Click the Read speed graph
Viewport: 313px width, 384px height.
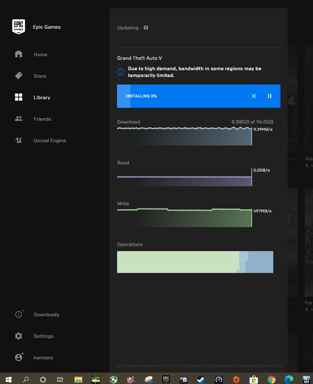184,177
